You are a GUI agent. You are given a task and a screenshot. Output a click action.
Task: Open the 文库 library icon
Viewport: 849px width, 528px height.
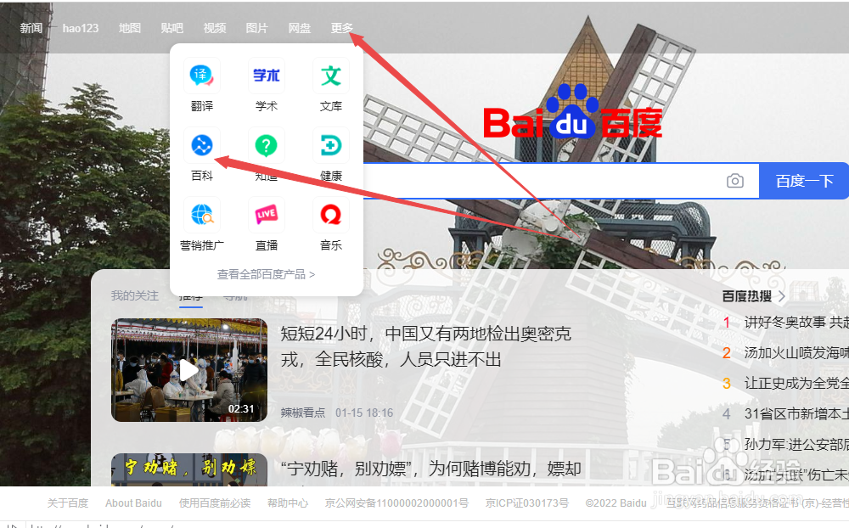click(331, 76)
